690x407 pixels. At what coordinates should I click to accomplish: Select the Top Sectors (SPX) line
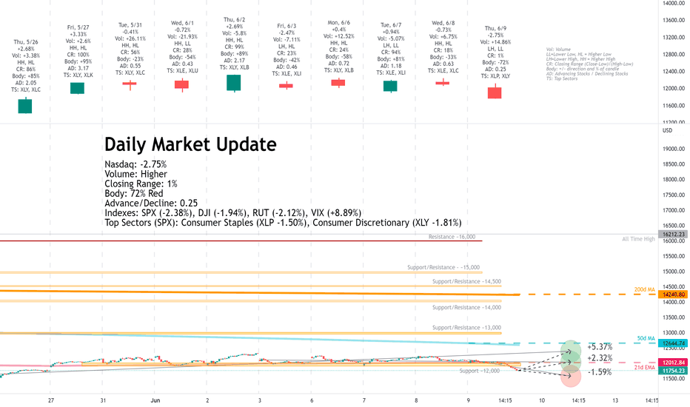click(283, 223)
